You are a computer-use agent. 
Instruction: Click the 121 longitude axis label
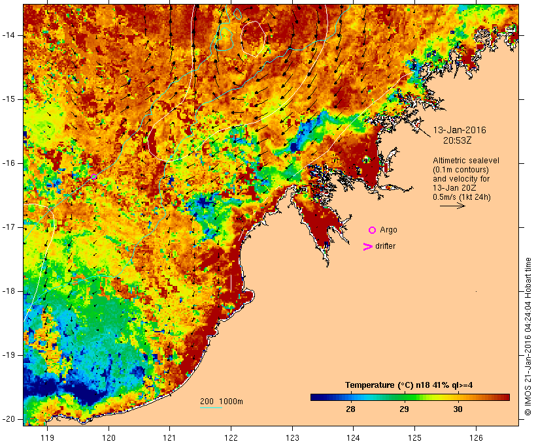169,438
